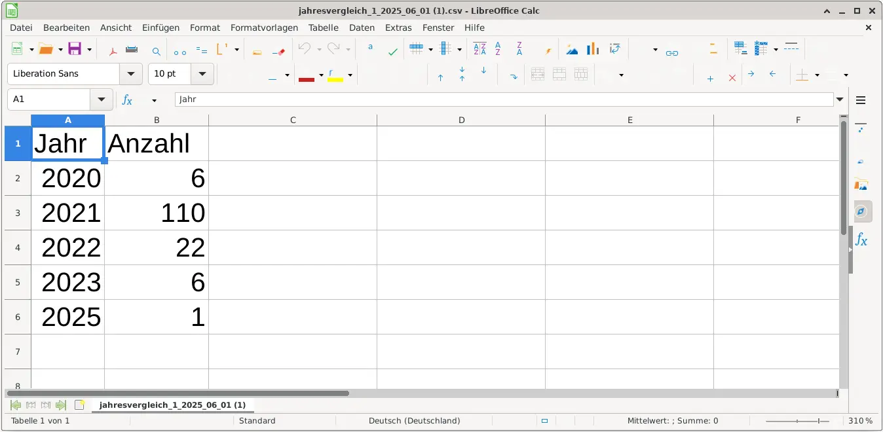
Task: Toggle Freeze Rows and Columns
Action: click(761, 48)
